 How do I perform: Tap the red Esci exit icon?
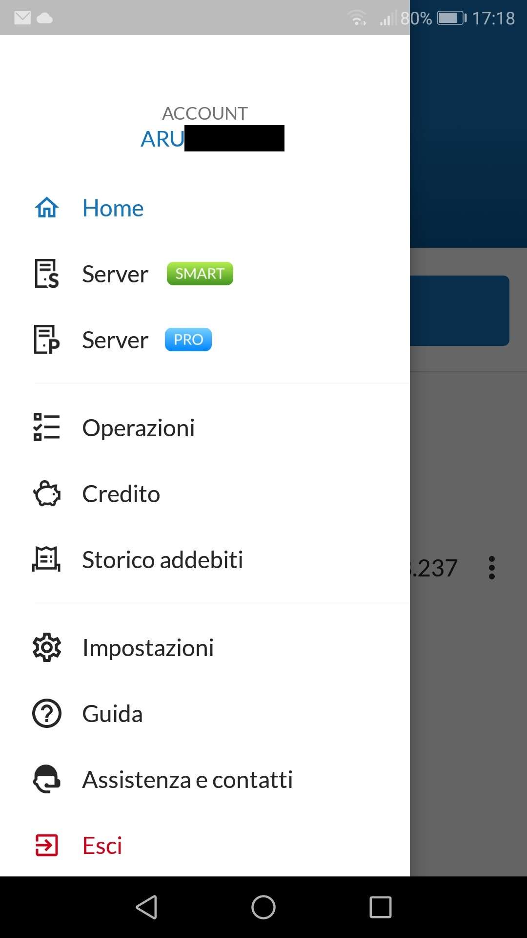47,845
